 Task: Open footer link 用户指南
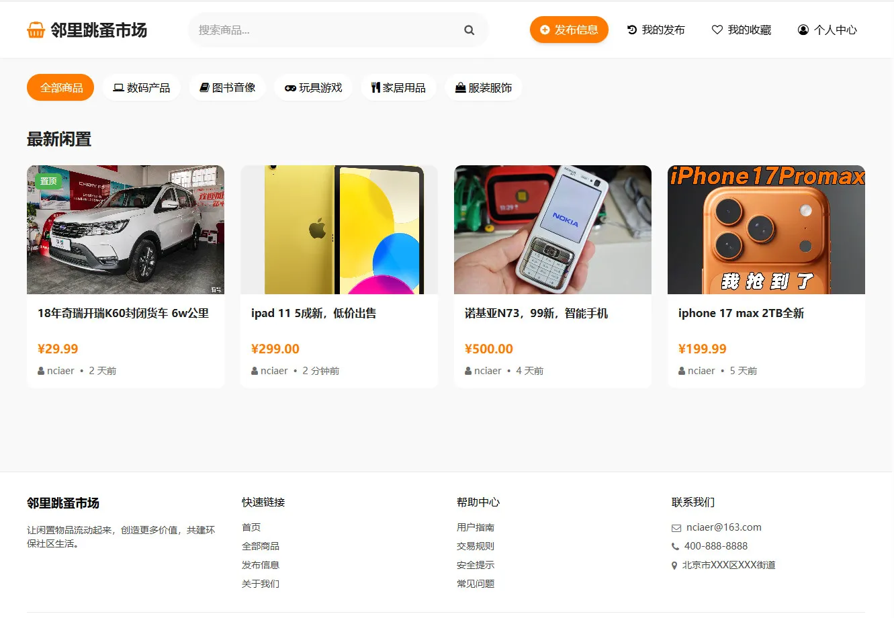476,528
